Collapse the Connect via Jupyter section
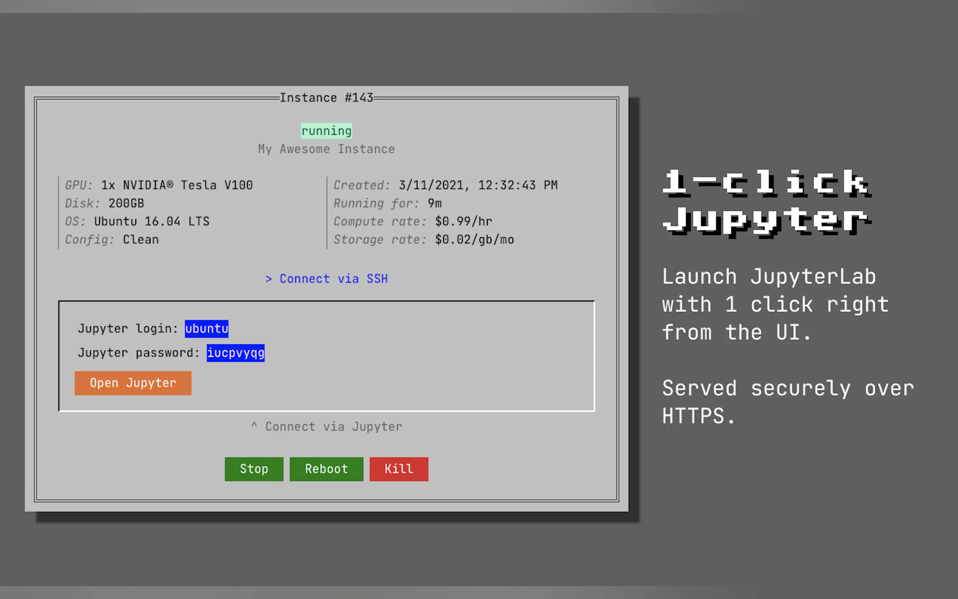This screenshot has height=599, width=958. (326, 427)
